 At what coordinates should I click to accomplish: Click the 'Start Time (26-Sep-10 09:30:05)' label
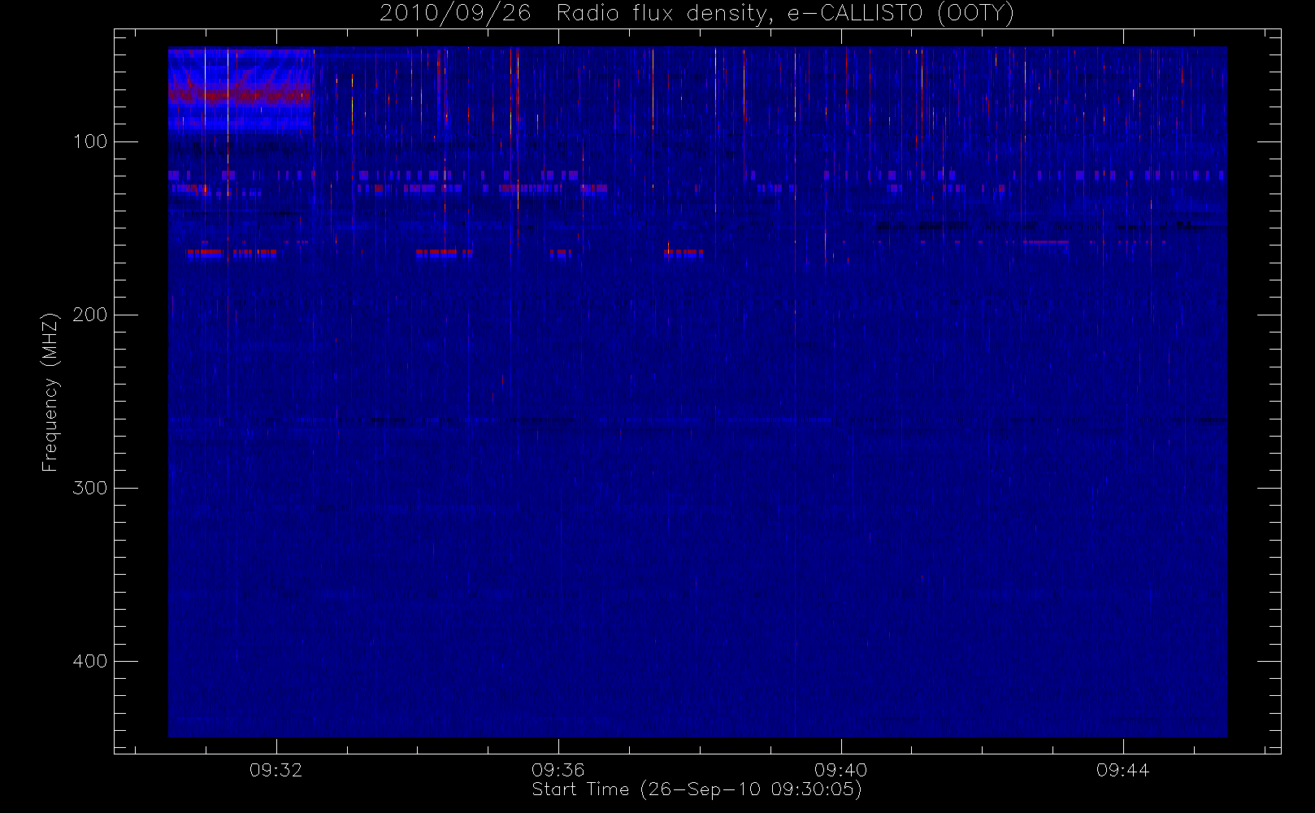point(697,789)
